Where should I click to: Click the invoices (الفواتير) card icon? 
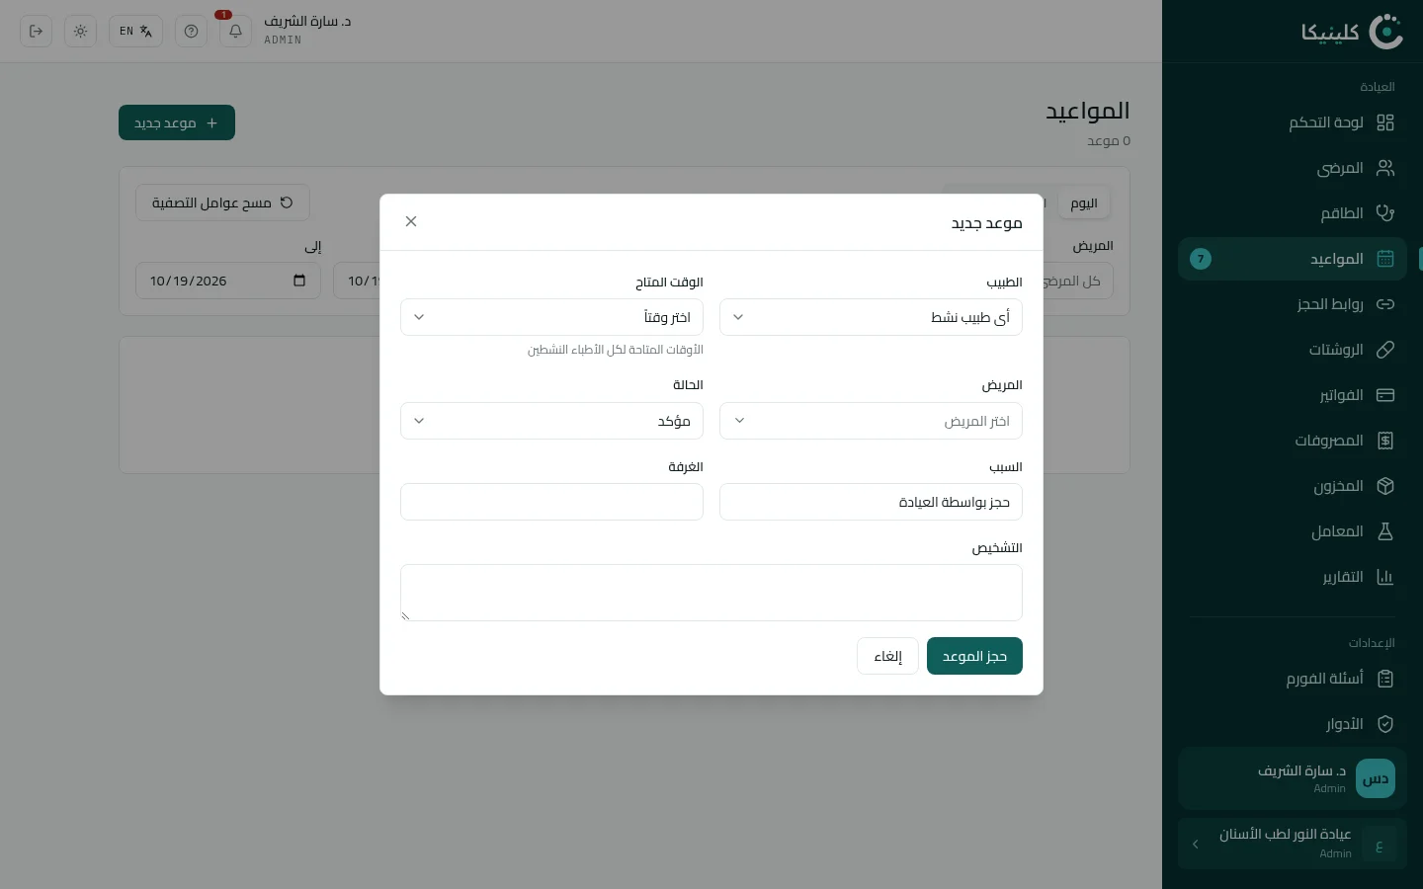pyautogui.click(x=1385, y=395)
